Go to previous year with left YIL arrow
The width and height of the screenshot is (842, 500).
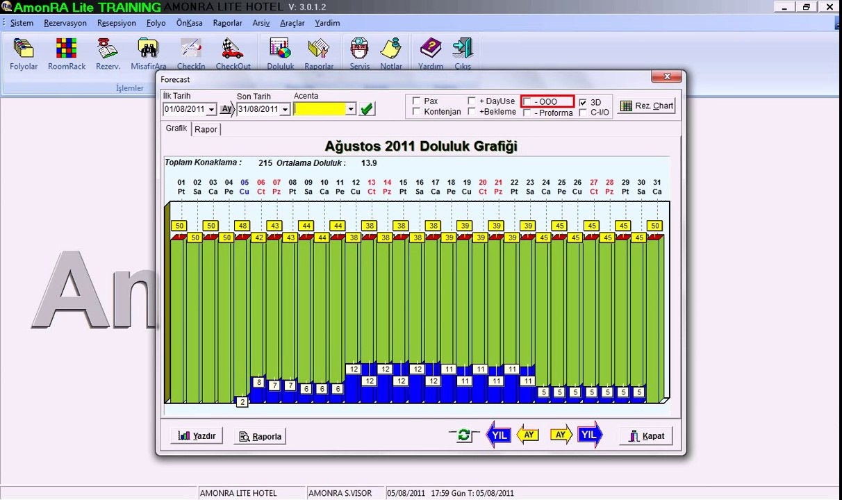pos(499,435)
